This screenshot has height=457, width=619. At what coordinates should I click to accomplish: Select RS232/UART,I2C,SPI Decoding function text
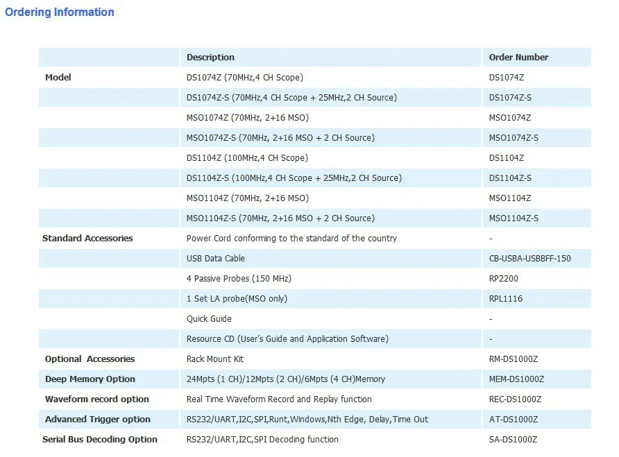coord(262,440)
